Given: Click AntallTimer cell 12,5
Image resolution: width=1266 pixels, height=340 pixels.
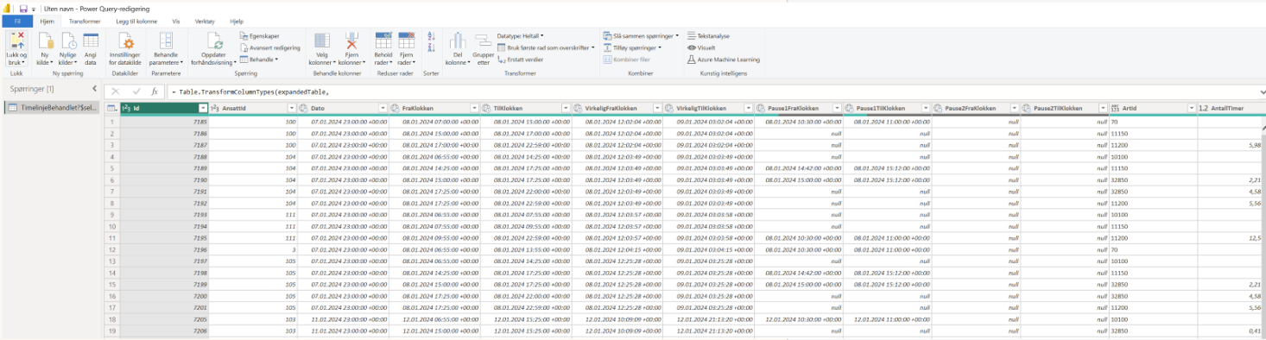Looking at the screenshot, I should tap(1229, 237).
